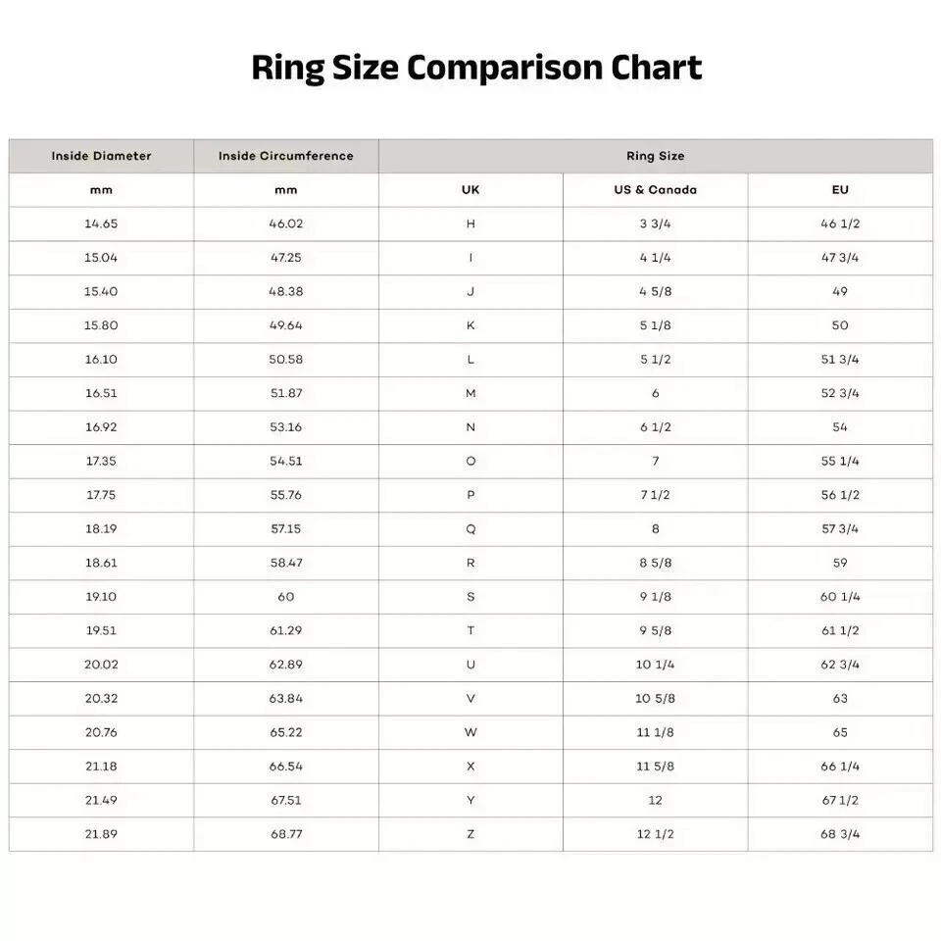Click the US size 5 1/8 cell

click(655, 325)
